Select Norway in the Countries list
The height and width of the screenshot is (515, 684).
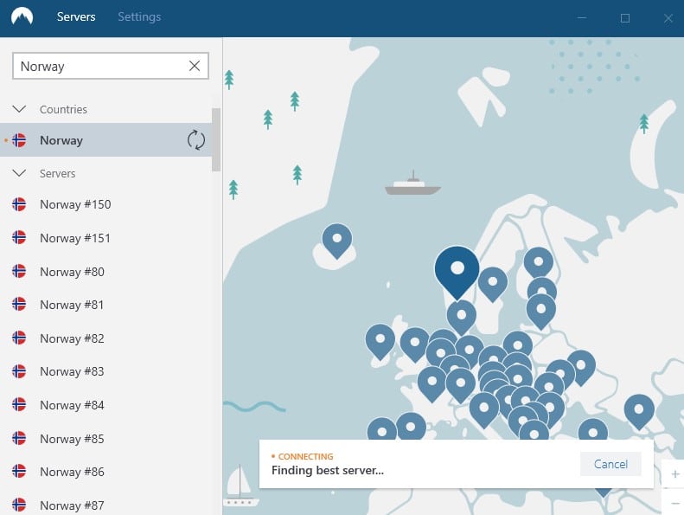pyautogui.click(x=106, y=139)
